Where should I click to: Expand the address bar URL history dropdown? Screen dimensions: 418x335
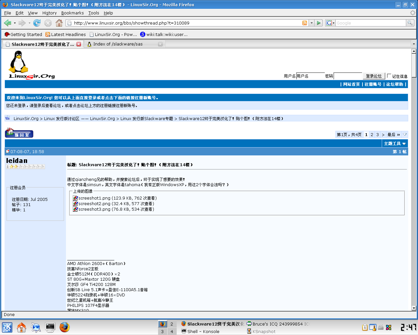[312, 23]
